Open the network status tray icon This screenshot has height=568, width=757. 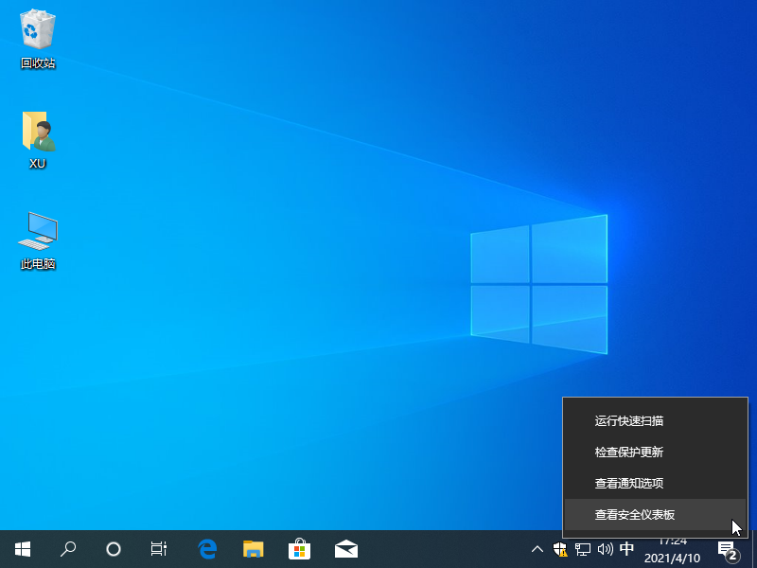pos(583,549)
